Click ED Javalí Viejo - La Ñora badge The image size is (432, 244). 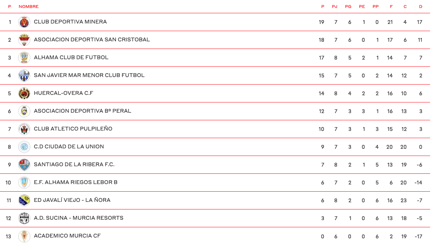tap(24, 200)
